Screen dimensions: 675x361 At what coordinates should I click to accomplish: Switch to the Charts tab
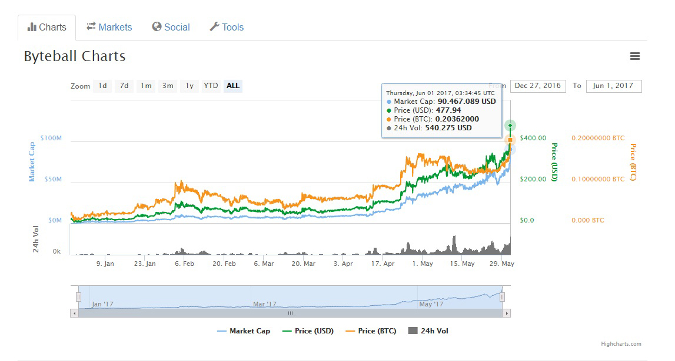click(47, 28)
